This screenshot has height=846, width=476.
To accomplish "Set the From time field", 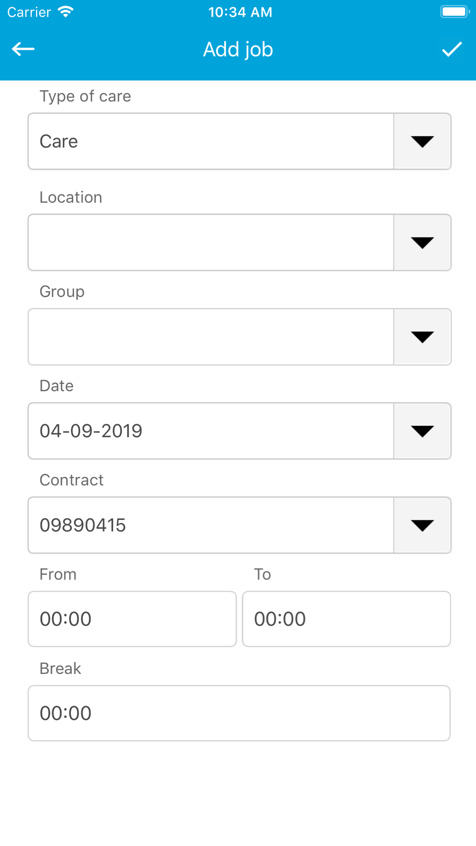I will pyautogui.click(x=132, y=619).
